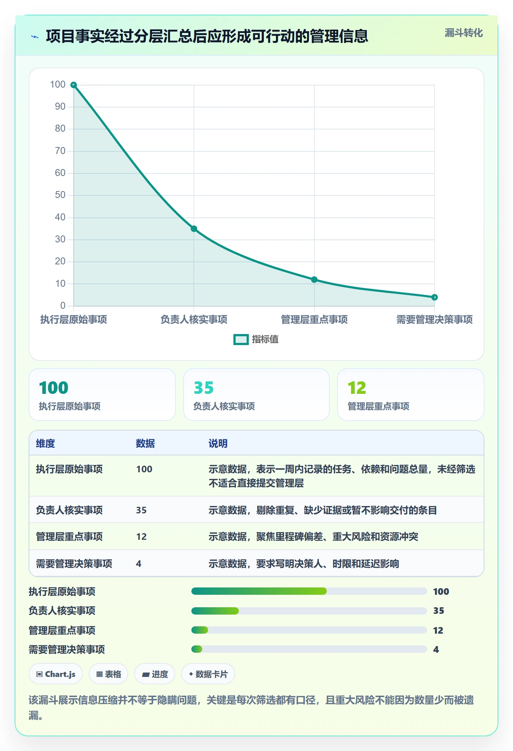Click the 数据 column header
Screen dimensions: 513x751
[145, 443]
